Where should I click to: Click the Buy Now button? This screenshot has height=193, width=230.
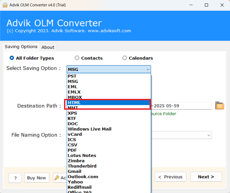pos(37,178)
